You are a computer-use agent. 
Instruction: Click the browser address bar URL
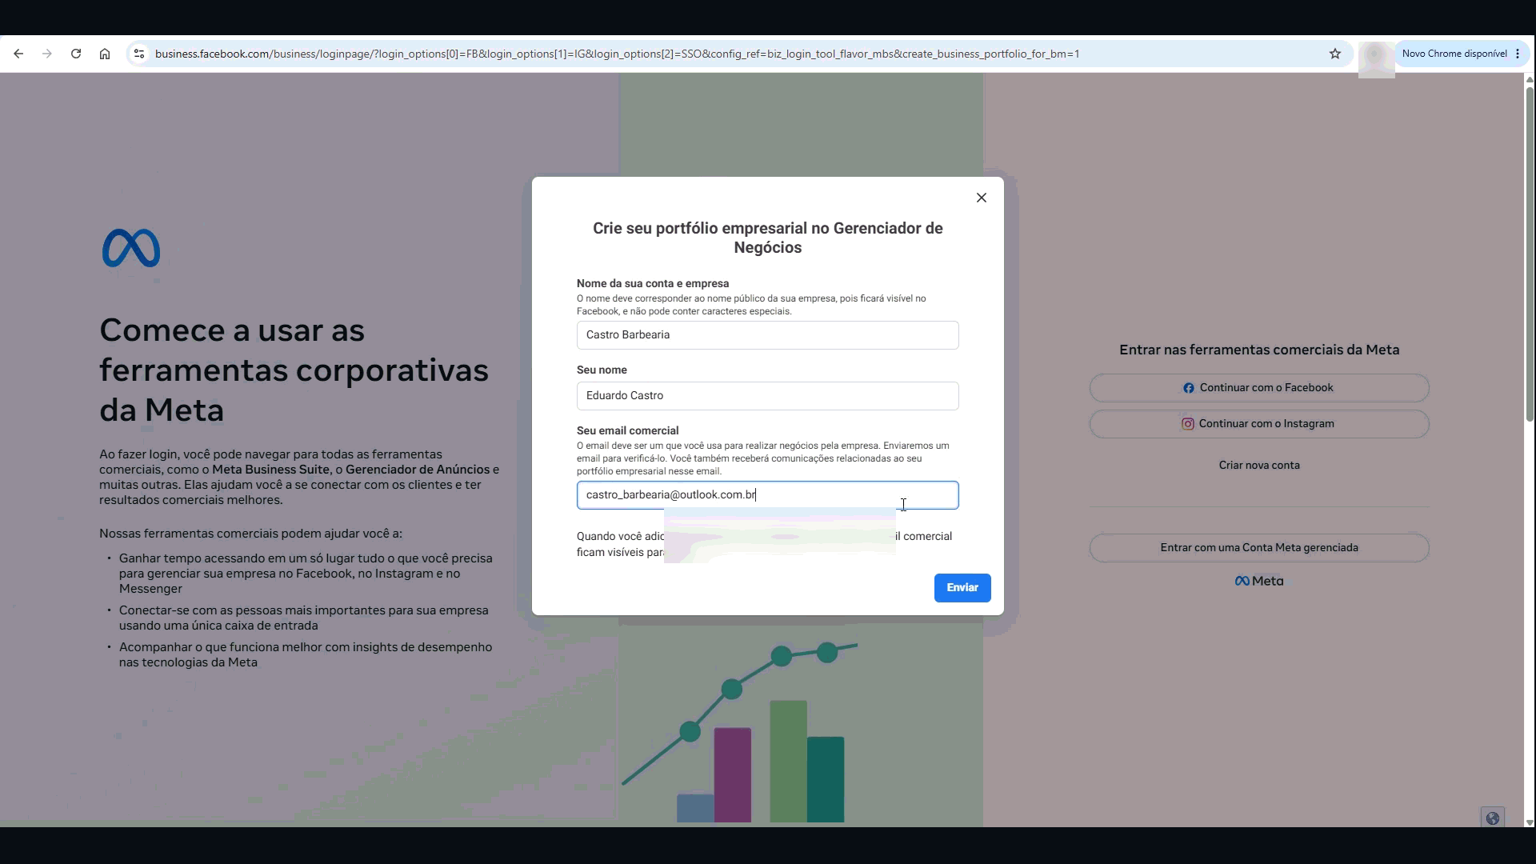pos(617,54)
